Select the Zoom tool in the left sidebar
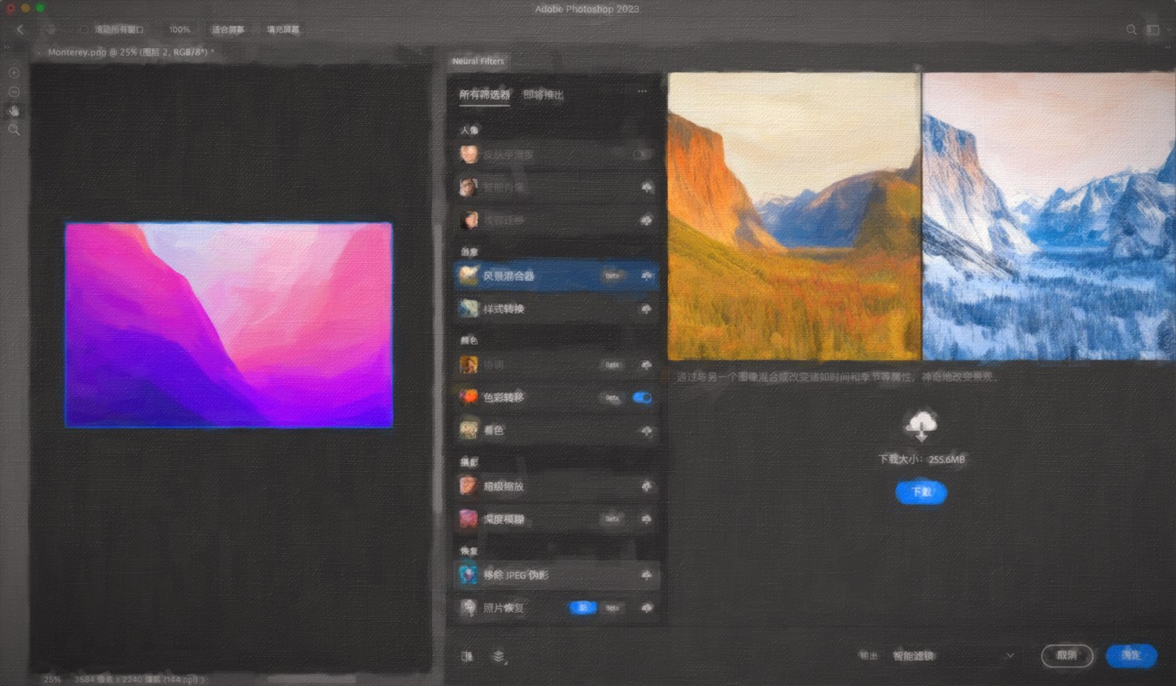Image resolution: width=1176 pixels, height=686 pixels. click(x=13, y=129)
